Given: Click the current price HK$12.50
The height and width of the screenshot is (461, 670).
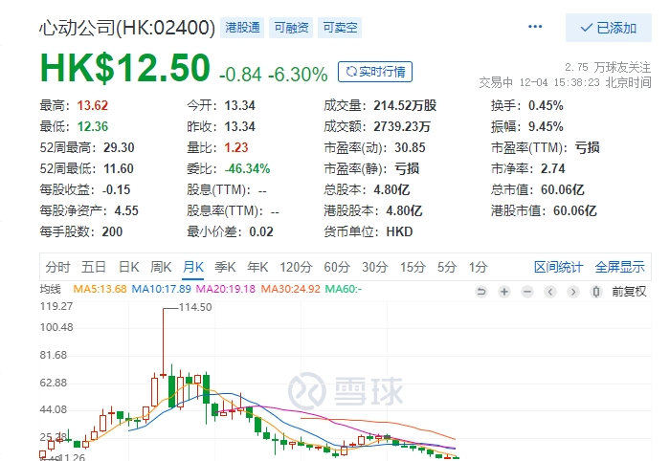Looking at the screenshot, I should pyautogui.click(x=125, y=68).
